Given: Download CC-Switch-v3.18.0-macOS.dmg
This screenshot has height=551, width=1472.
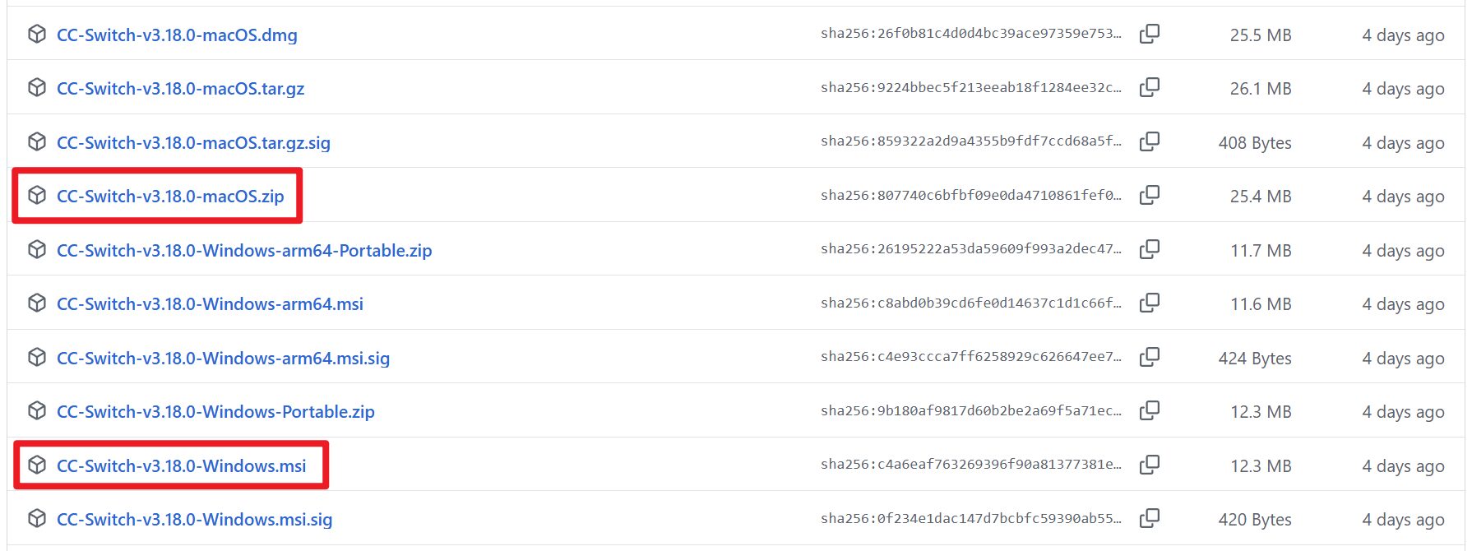Looking at the screenshot, I should coord(177,35).
